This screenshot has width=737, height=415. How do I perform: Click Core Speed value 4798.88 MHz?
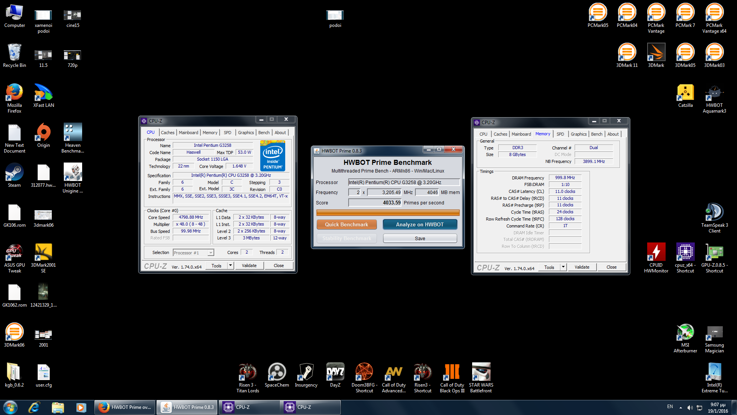click(191, 217)
